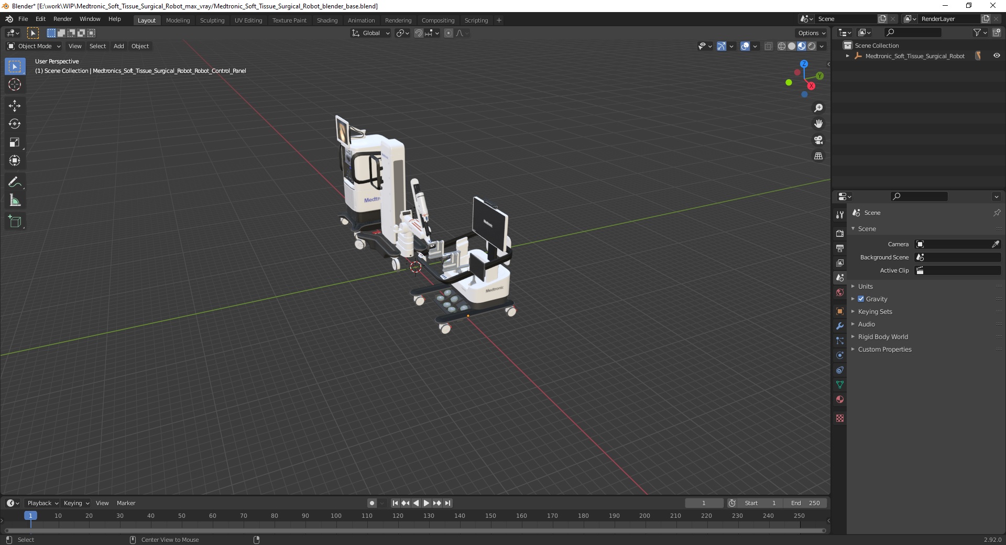Open the Output properties tab
This screenshot has height=545, width=1006.
tap(840, 248)
